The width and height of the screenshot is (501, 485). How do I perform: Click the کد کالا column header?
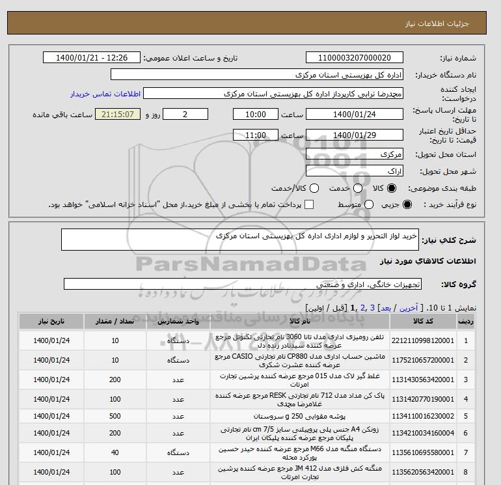click(423, 322)
